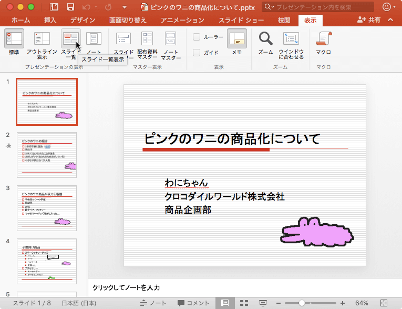Image resolution: width=402 pixels, height=309 pixels.
Task: Select slide 1 thumbnail in the panel
Action: (x=47, y=102)
